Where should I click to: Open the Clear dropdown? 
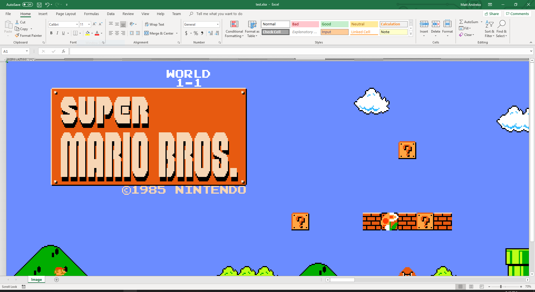[467, 35]
